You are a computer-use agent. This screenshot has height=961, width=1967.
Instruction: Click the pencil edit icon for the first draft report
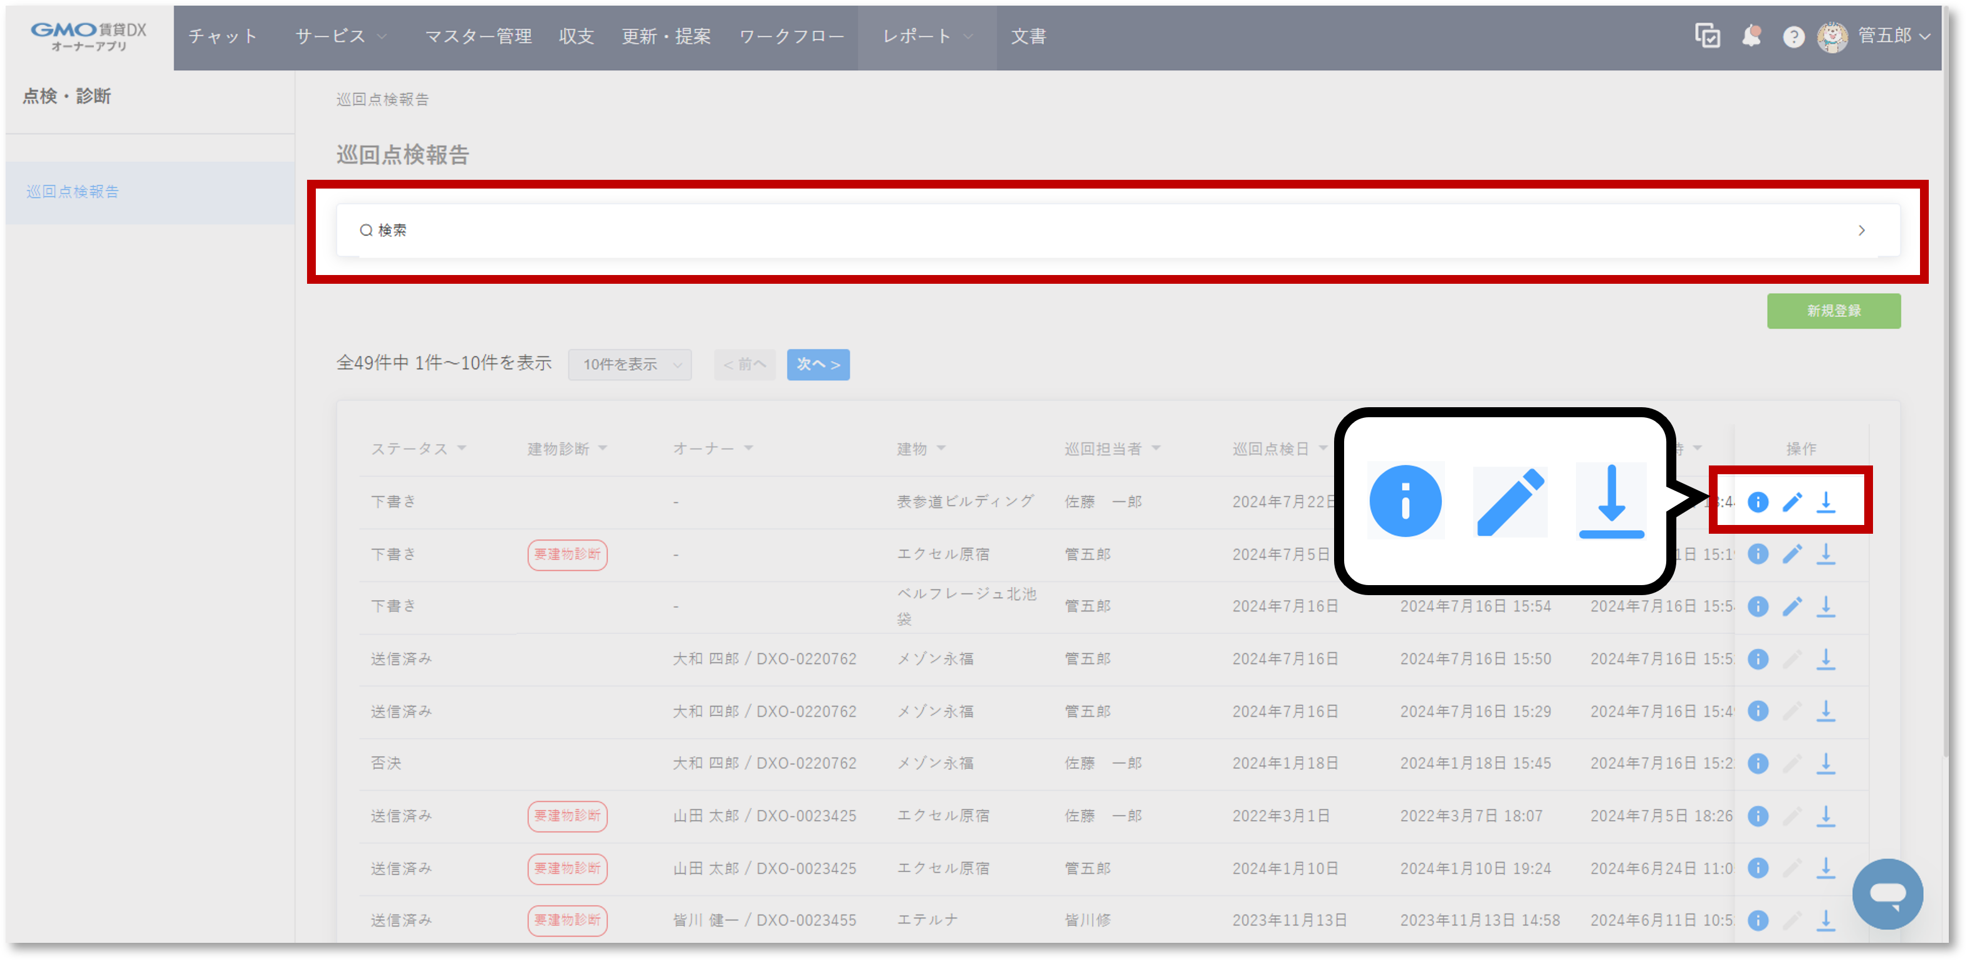(1793, 502)
